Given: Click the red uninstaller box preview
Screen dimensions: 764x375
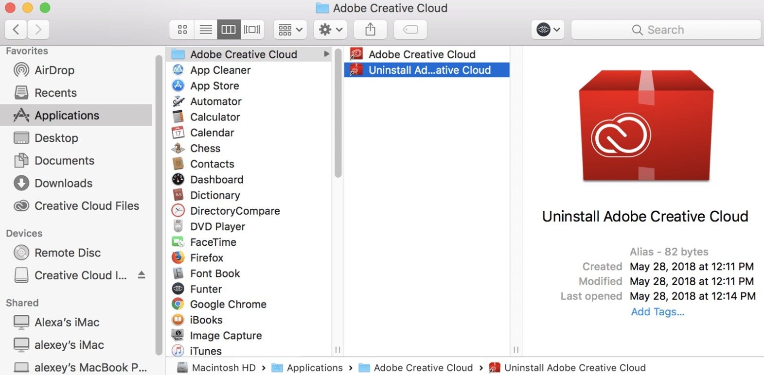Looking at the screenshot, I should coord(646,125).
